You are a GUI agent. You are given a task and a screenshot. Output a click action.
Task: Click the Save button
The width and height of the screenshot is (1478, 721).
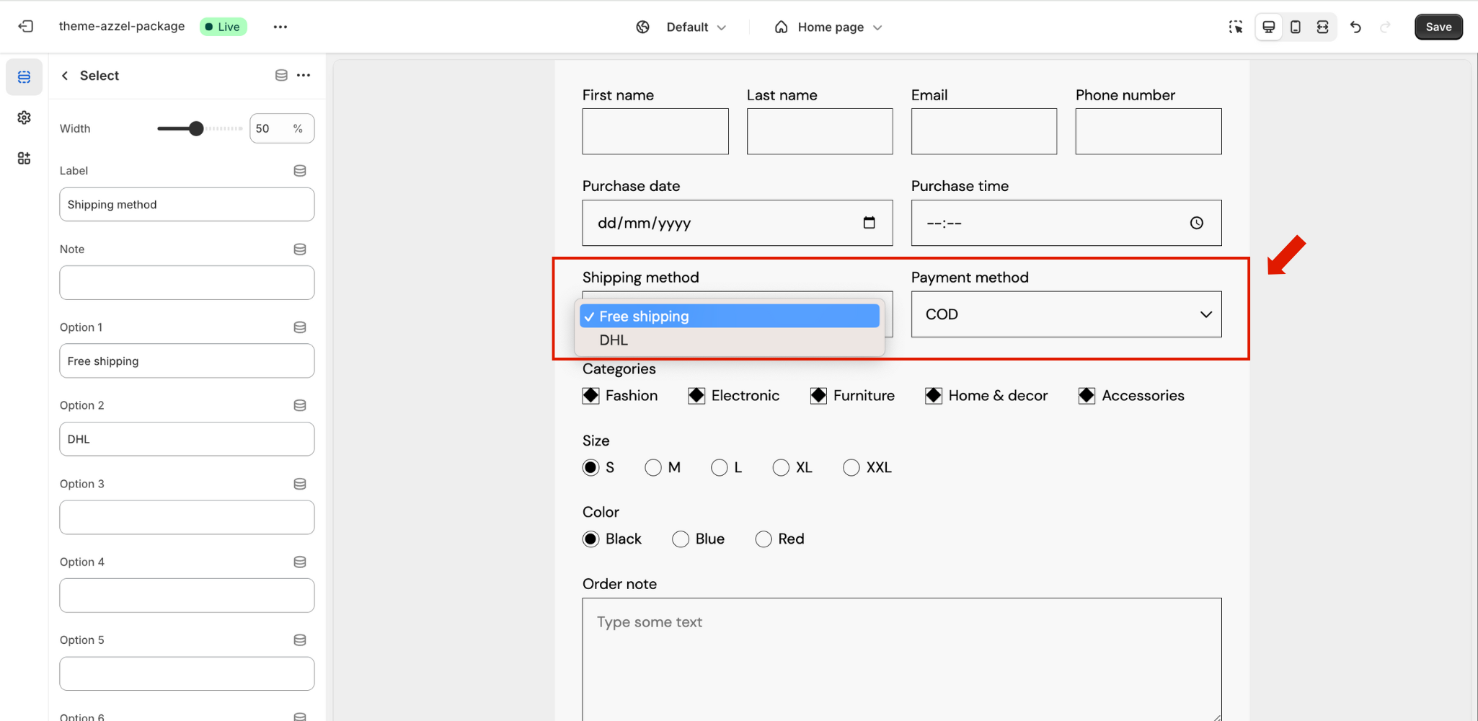point(1438,27)
